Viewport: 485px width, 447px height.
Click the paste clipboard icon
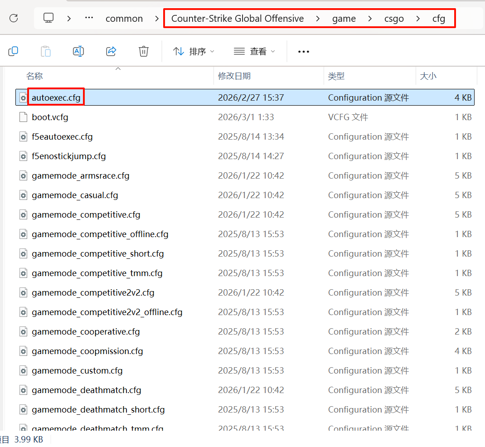46,51
